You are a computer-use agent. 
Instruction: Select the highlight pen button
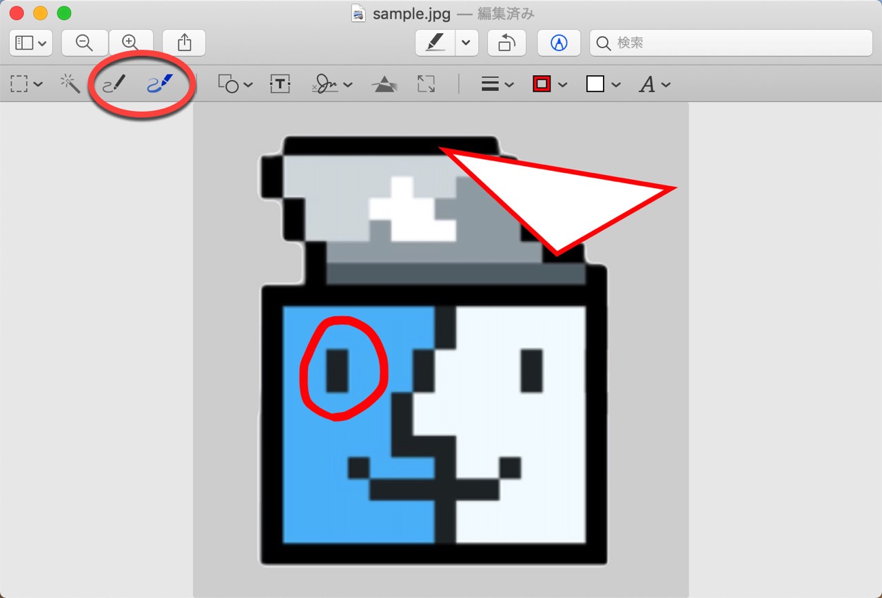click(x=435, y=43)
